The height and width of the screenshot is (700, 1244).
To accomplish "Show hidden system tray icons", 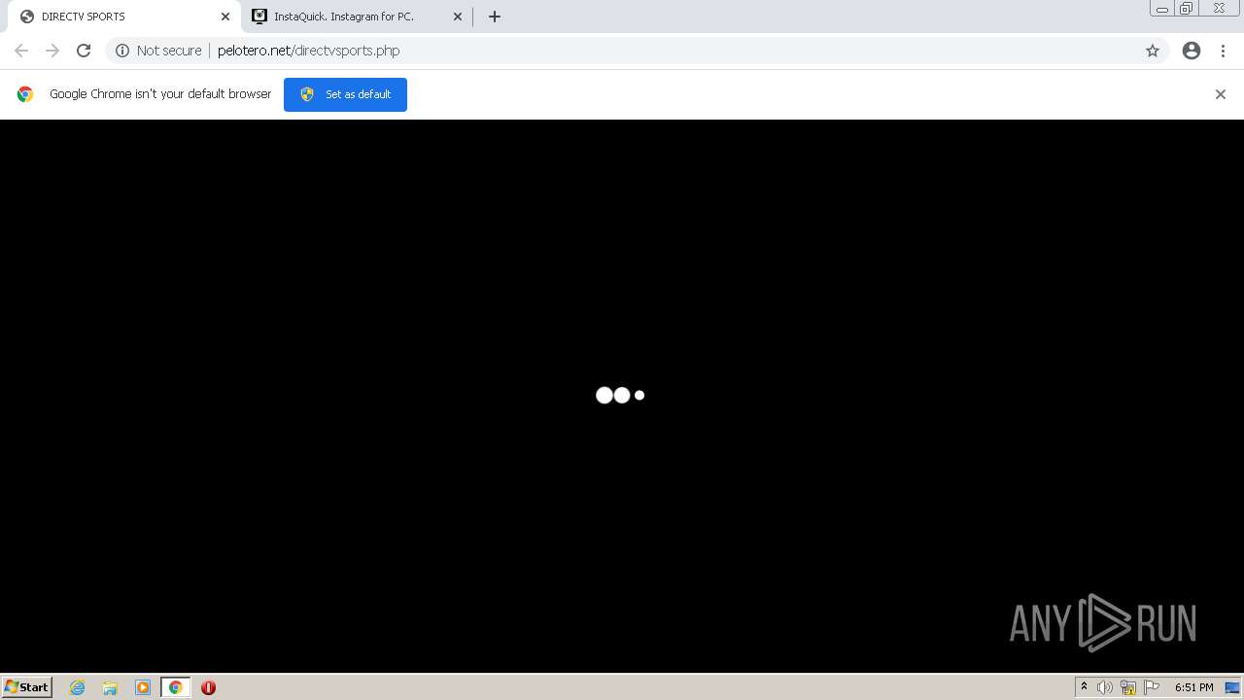I will [1084, 687].
